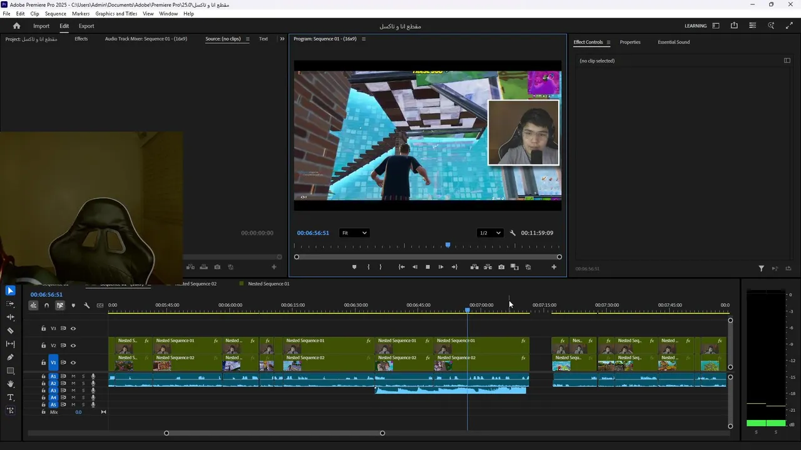The width and height of the screenshot is (801, 450).
Task: Select the Razor tool
Action: tap(10, 331)
